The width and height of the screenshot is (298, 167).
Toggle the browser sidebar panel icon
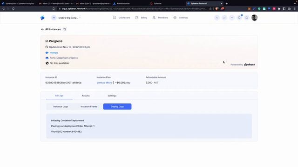284,8
